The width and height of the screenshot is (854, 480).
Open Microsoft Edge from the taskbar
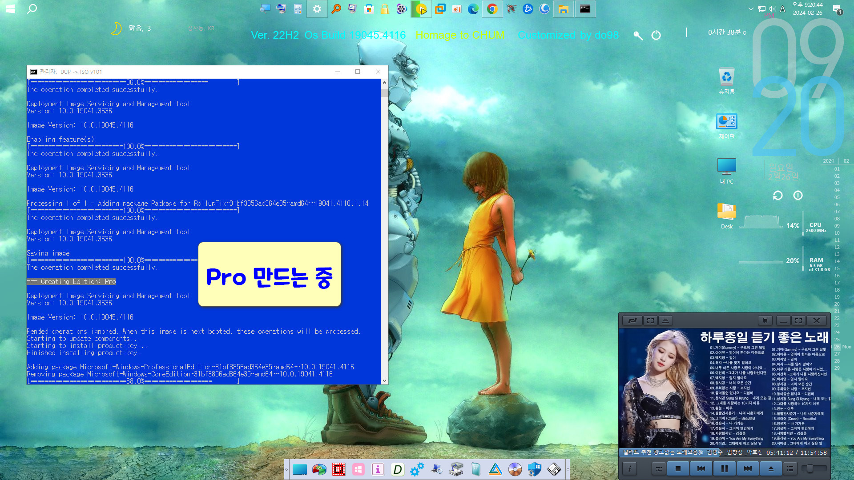[x=473, y=9]
